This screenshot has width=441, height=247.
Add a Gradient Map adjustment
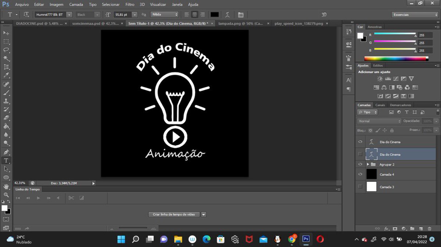(x=404, y=96)
